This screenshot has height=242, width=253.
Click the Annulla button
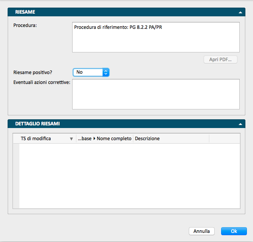[x=201, y=231]
